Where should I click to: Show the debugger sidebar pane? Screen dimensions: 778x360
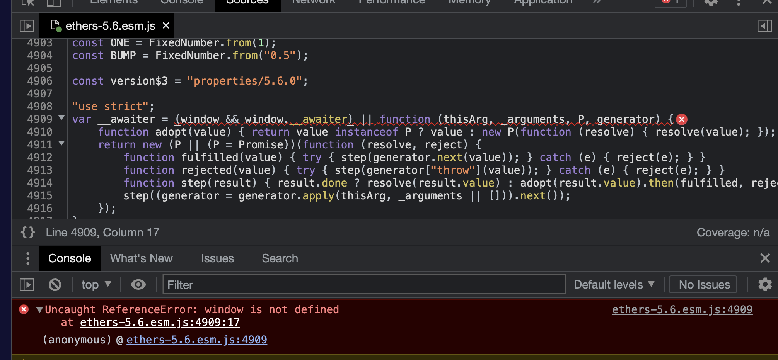point(764,26)
